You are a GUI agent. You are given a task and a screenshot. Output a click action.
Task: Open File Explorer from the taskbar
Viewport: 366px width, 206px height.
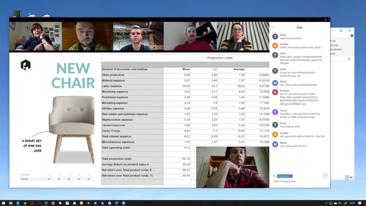(11, 203)
